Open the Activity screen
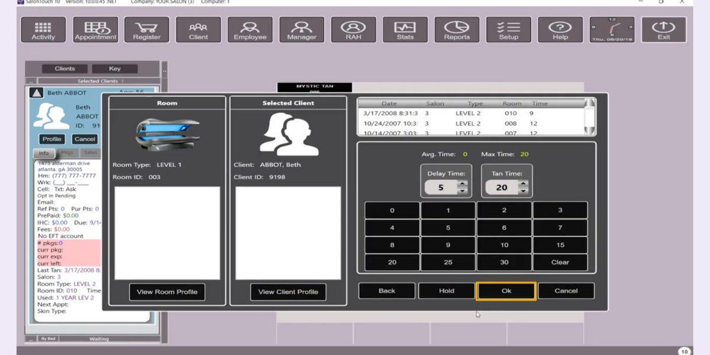The image size is (710, 355). [x=43, y=29]
